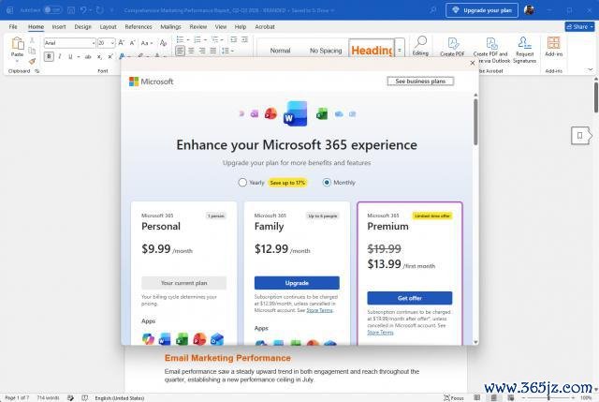
Task: Decrease font size with shrink icon
Action: 132,43
